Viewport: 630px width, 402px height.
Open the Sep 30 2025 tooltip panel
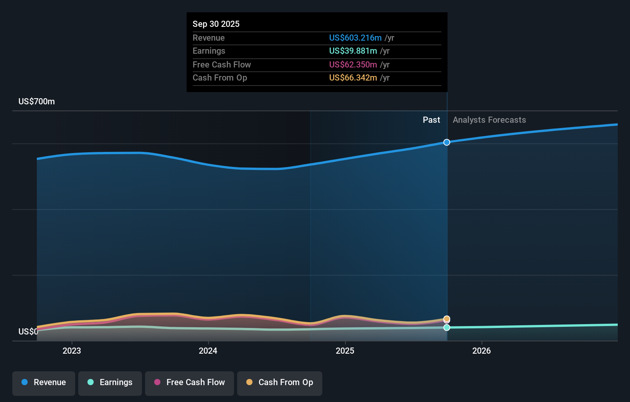coord(317,52)
